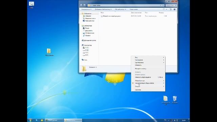Select the Новый текстовый документ file
The width and height of the screenshot is (217, 122).
coord(111,16)
